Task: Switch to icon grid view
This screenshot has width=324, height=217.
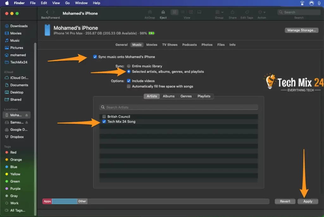Action: (174, 12)
